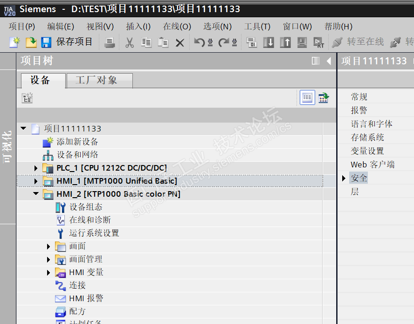Click the 添加新设备 icon

(48, 142)
